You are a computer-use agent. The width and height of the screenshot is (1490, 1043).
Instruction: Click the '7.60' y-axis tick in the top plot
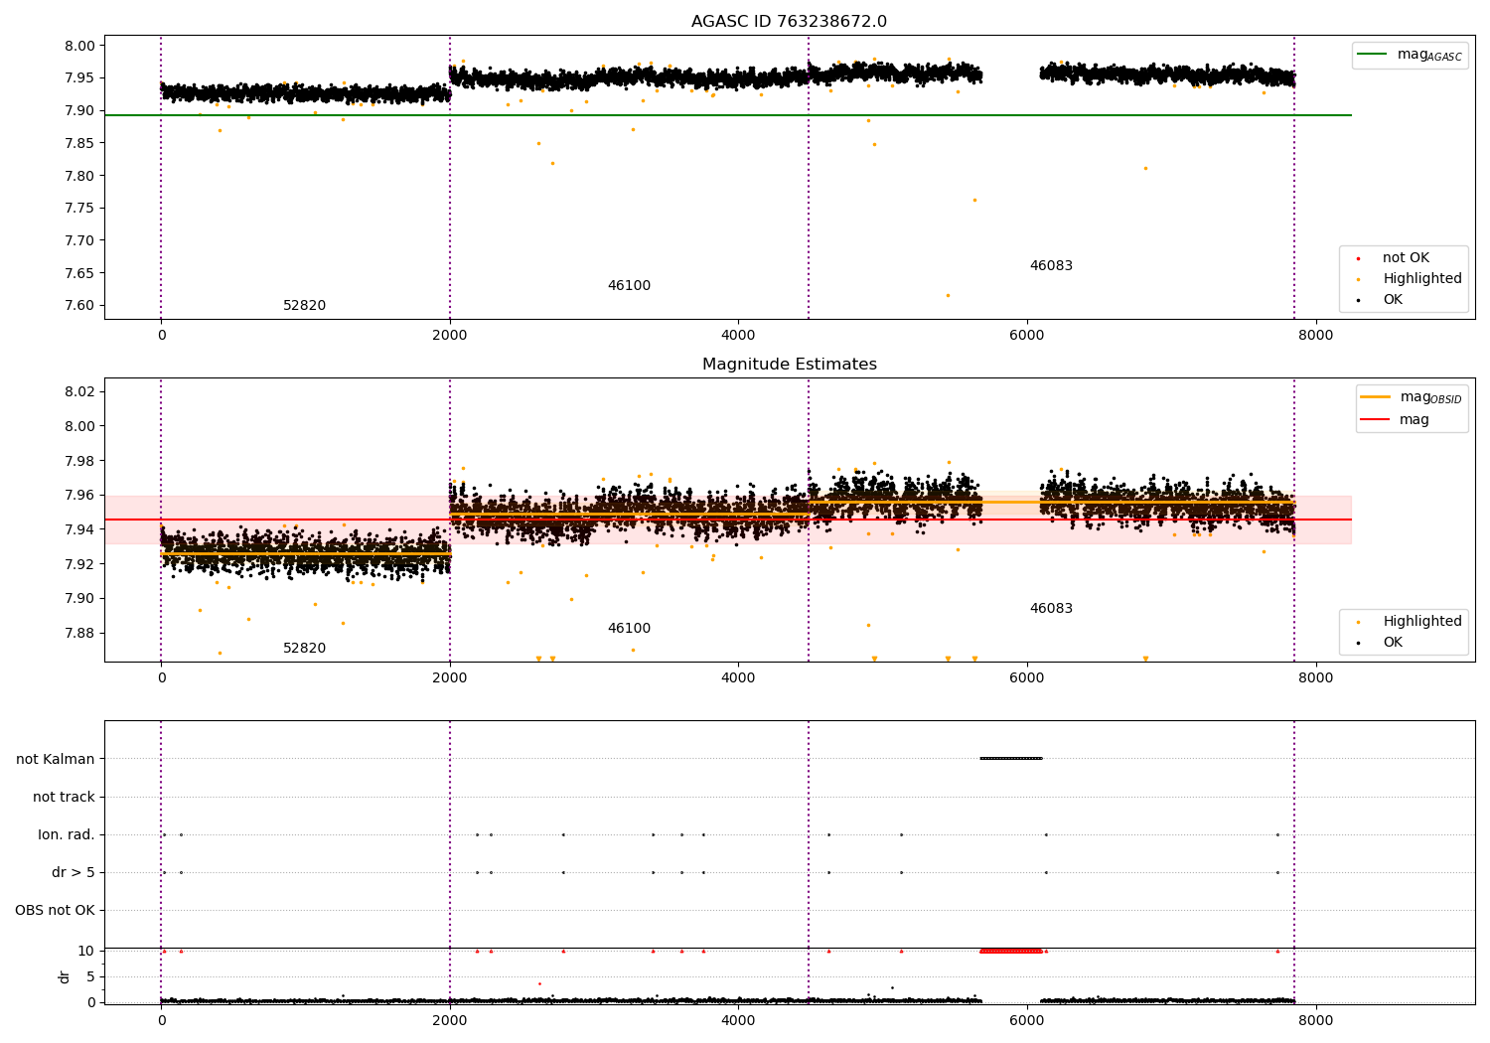pyautogui.click(x=80, y=306)
